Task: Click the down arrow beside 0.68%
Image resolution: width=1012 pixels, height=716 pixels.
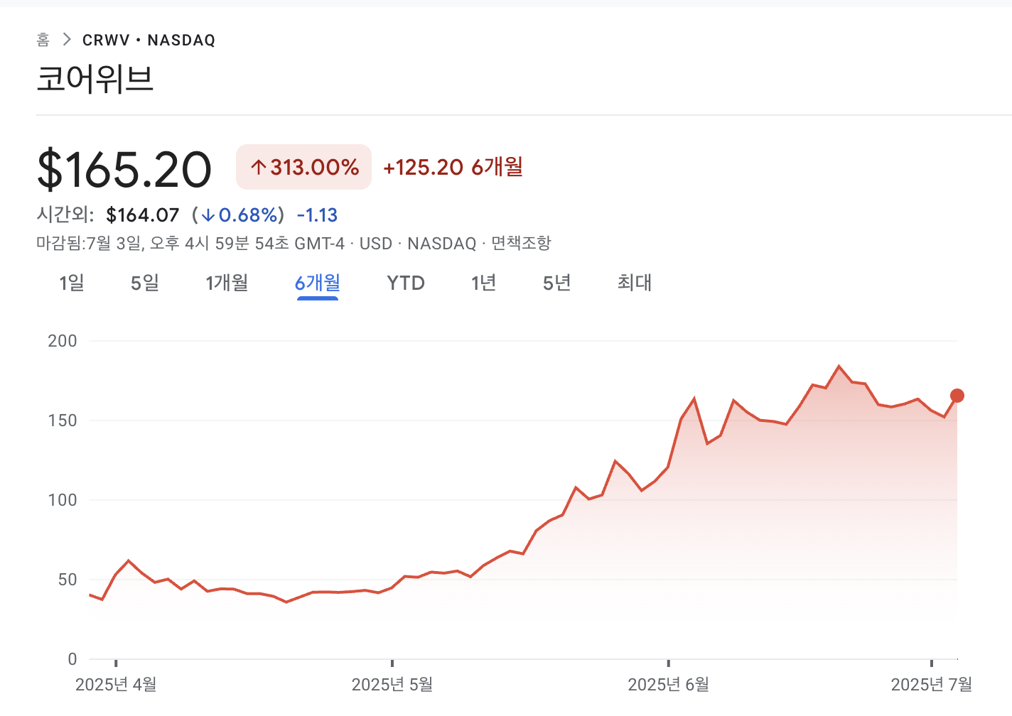Action: 208,215
